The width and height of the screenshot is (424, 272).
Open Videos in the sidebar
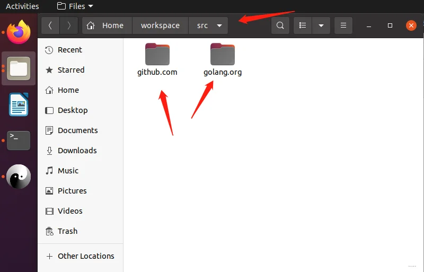click(81, 211)
